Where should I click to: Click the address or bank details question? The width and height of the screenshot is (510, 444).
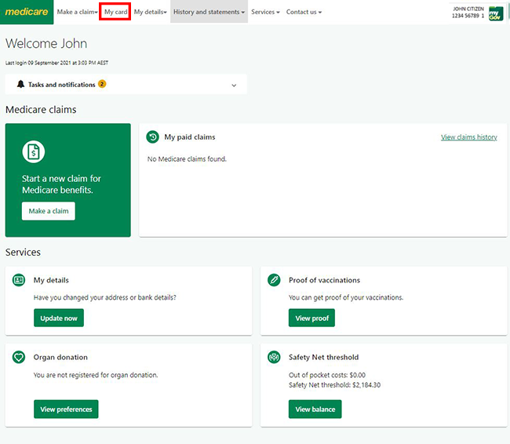(104, 297)
